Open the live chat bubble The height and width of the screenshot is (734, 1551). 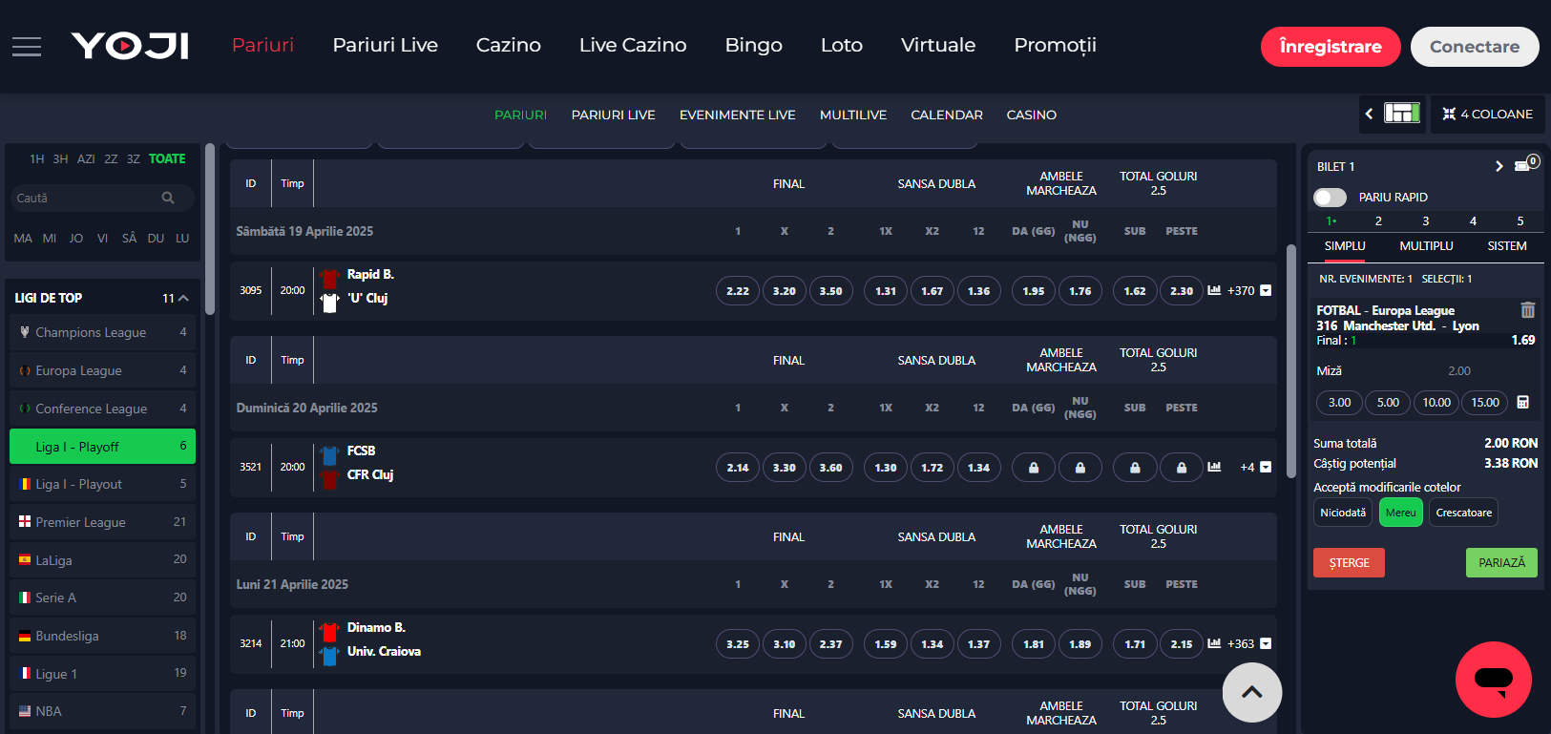point(1493,680)
